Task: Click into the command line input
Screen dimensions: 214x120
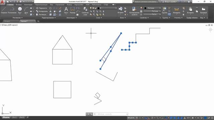Action: coord(110,114)
